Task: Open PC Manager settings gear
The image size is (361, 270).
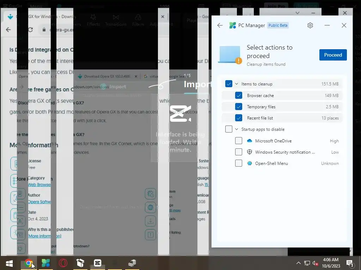Action: click(x=310, y=25)
